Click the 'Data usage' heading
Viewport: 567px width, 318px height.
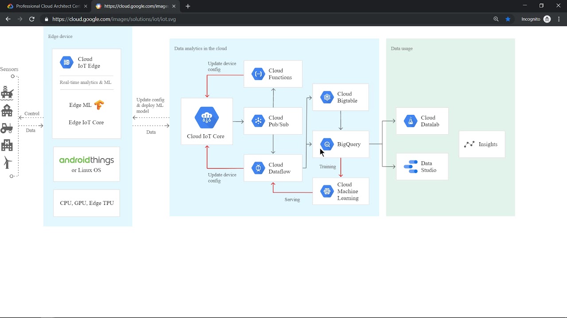click(x=402, y=49)
